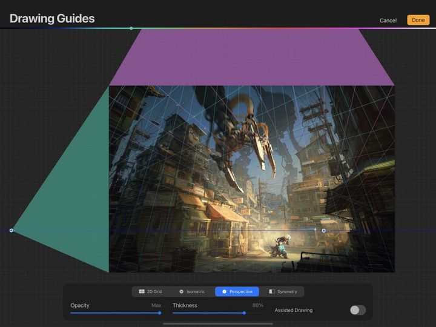
Task: Click the Symmetry guide icon
Action: (x=272, y=291)
